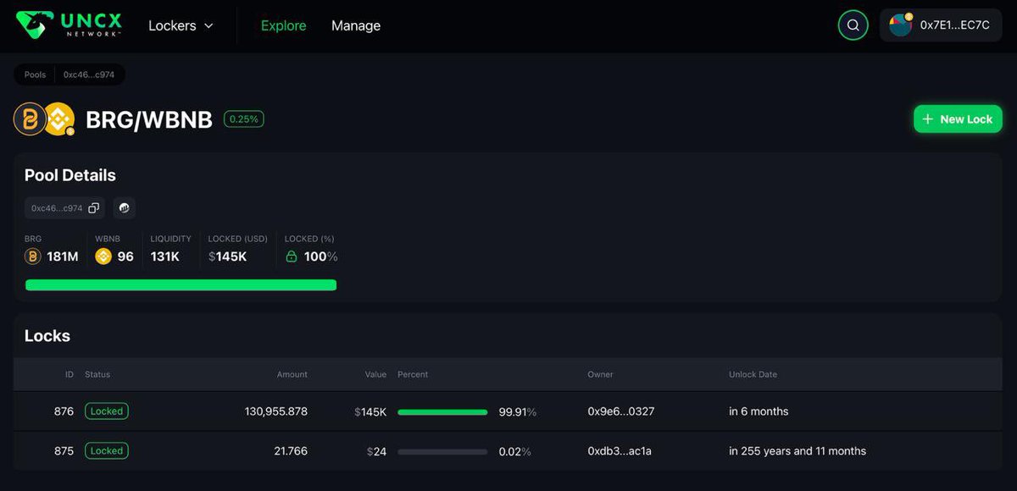1017x491 pixels.
Task: Click the LIQUIDITY 131K value
Action: click(x=164, y=257)
